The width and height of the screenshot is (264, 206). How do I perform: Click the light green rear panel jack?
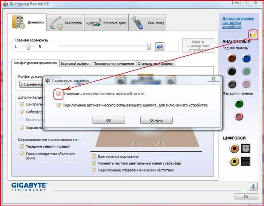point(246,71)
